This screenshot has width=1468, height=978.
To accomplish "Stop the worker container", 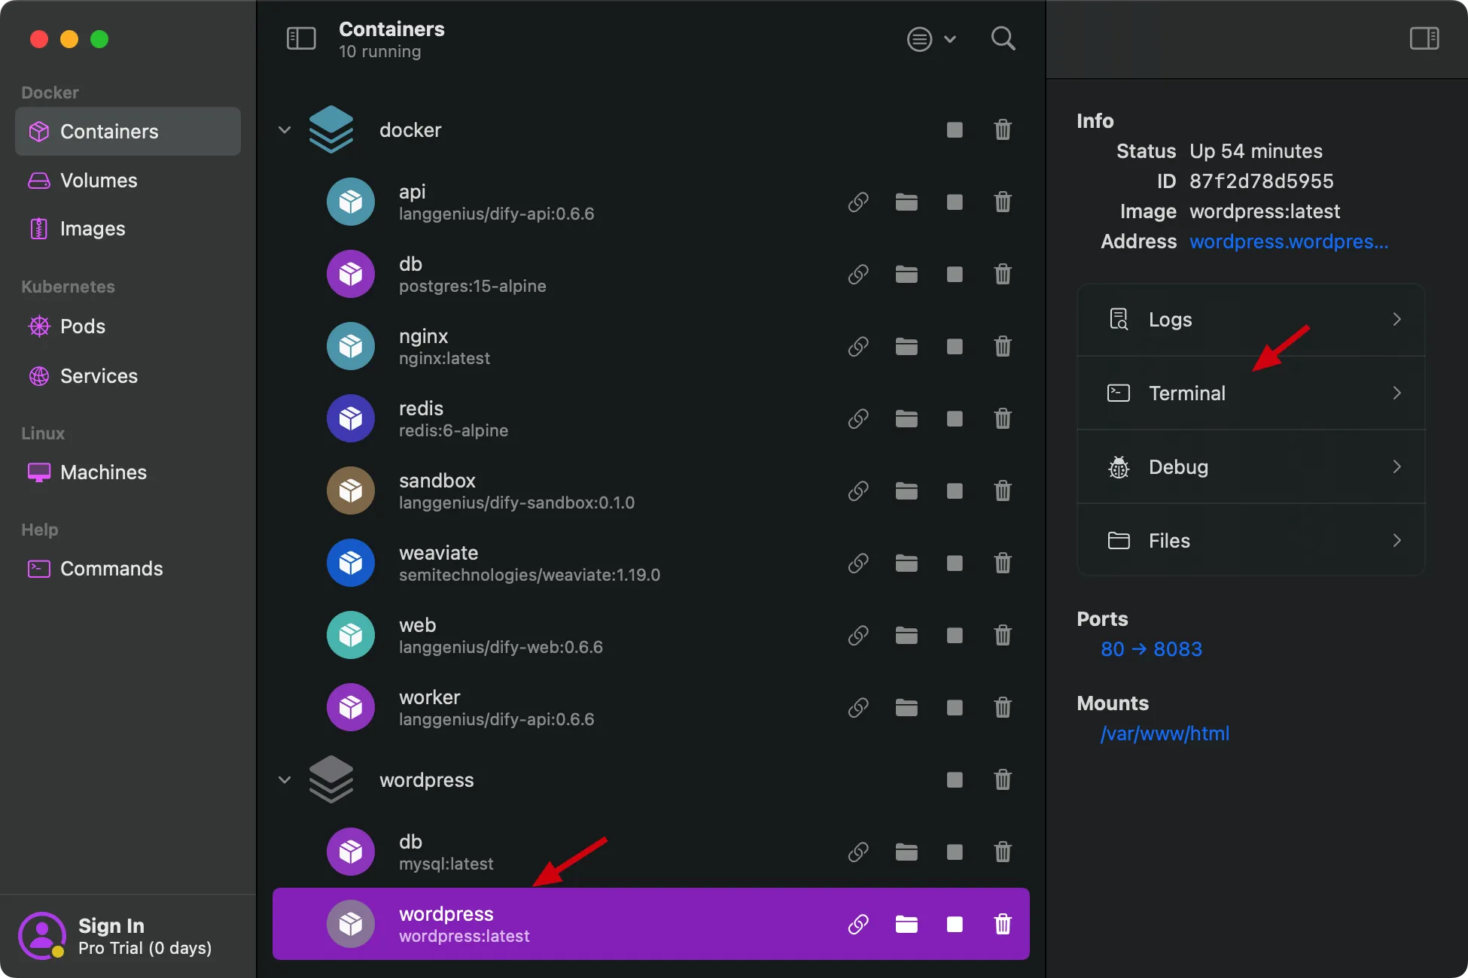I will pyautogui.click(x=955, y=708).
